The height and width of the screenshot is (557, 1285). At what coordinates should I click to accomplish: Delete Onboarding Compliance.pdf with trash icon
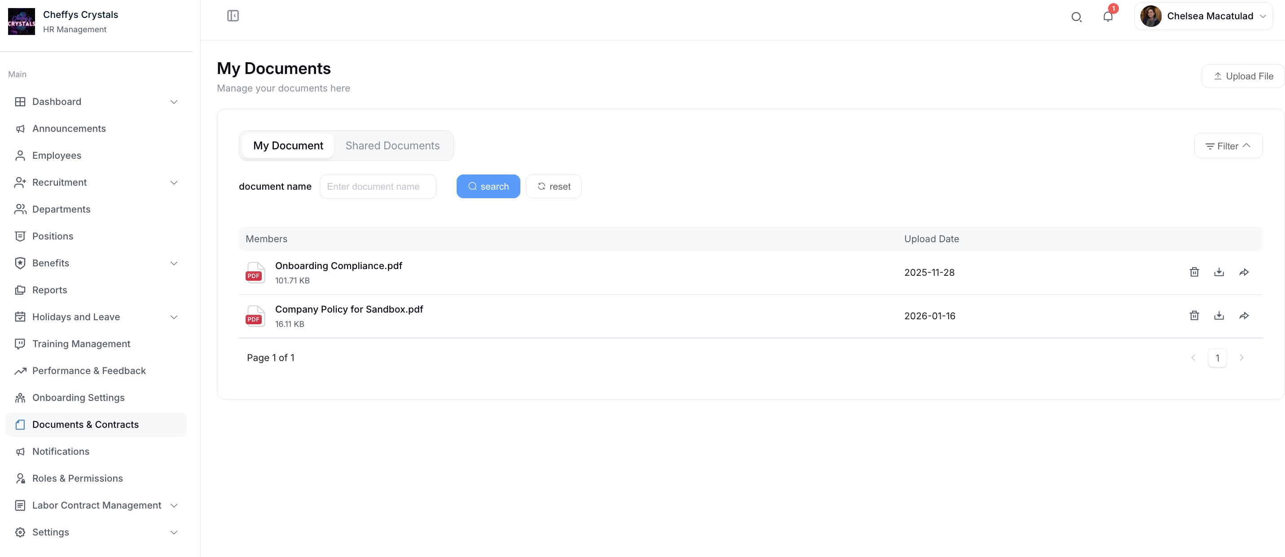(x=1194, y=272)
